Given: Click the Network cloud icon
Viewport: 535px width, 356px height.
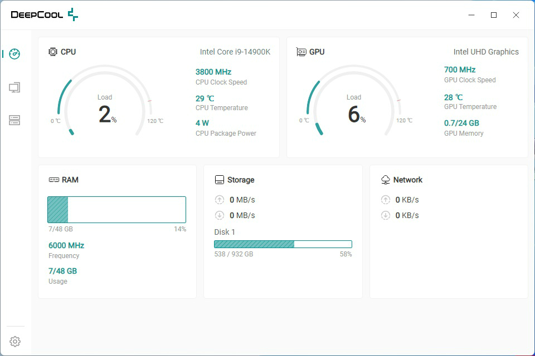Looking at the screenshot, I should click(x=386, y=180).
